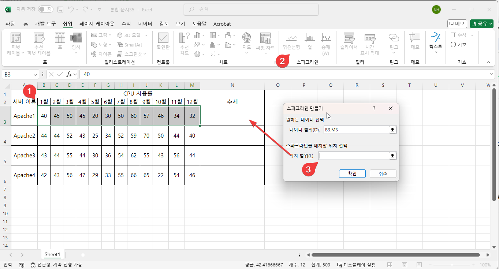
Task: Open the Link (링크) dropdown
Action: click(x=394, y=53)
